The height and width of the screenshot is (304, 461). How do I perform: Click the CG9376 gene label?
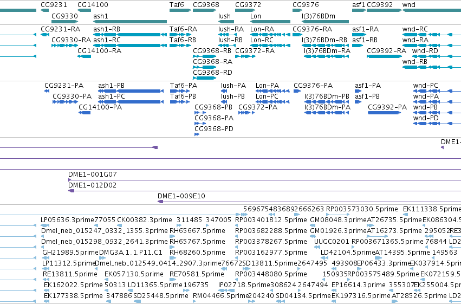tap(306, 5)
